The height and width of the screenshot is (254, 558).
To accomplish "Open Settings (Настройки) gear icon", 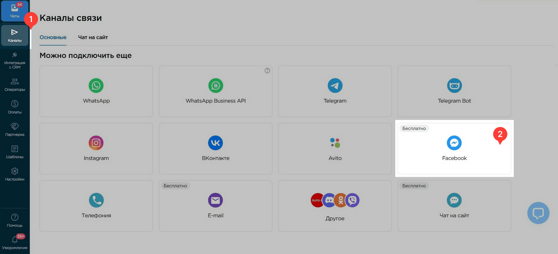I will pos(15,174).
